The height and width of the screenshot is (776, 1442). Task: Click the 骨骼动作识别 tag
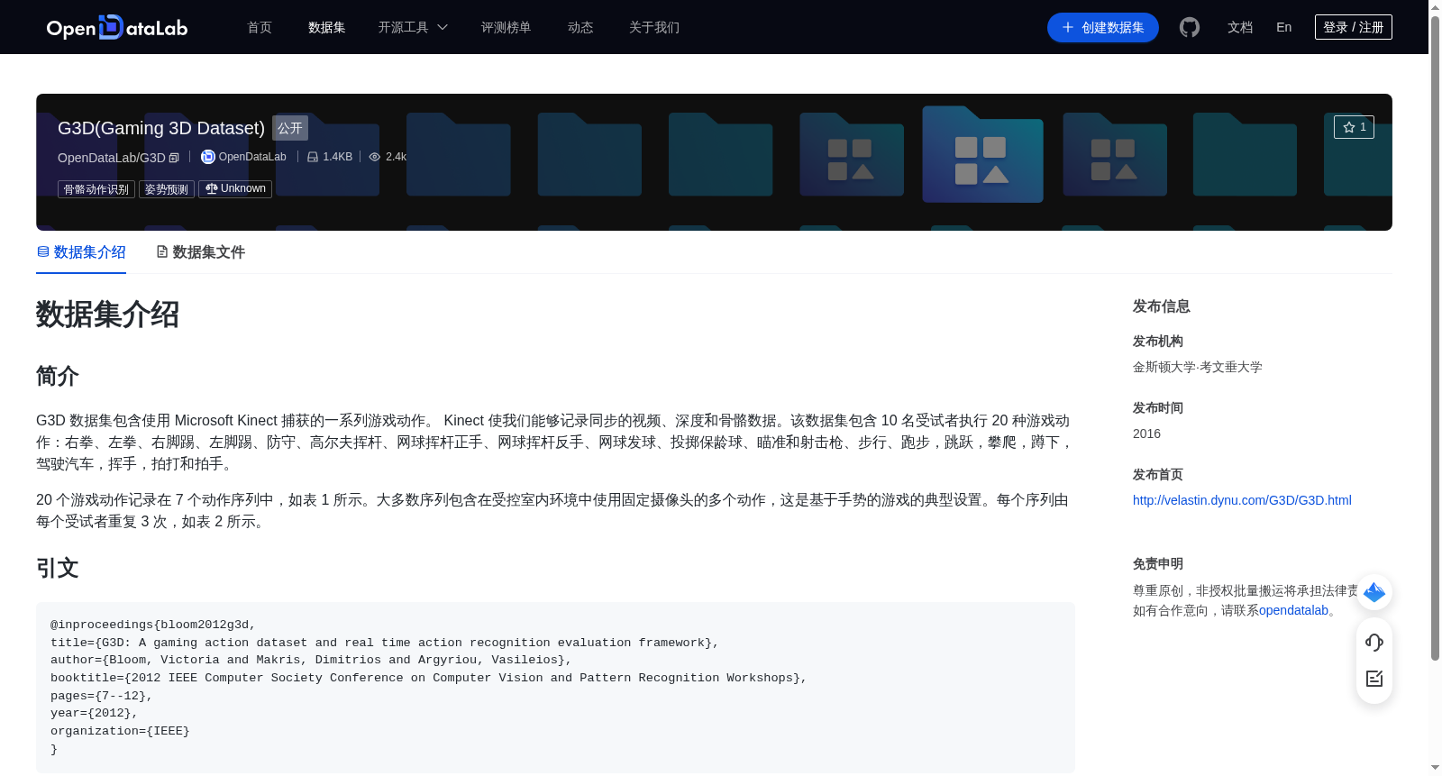coord(96,189)
